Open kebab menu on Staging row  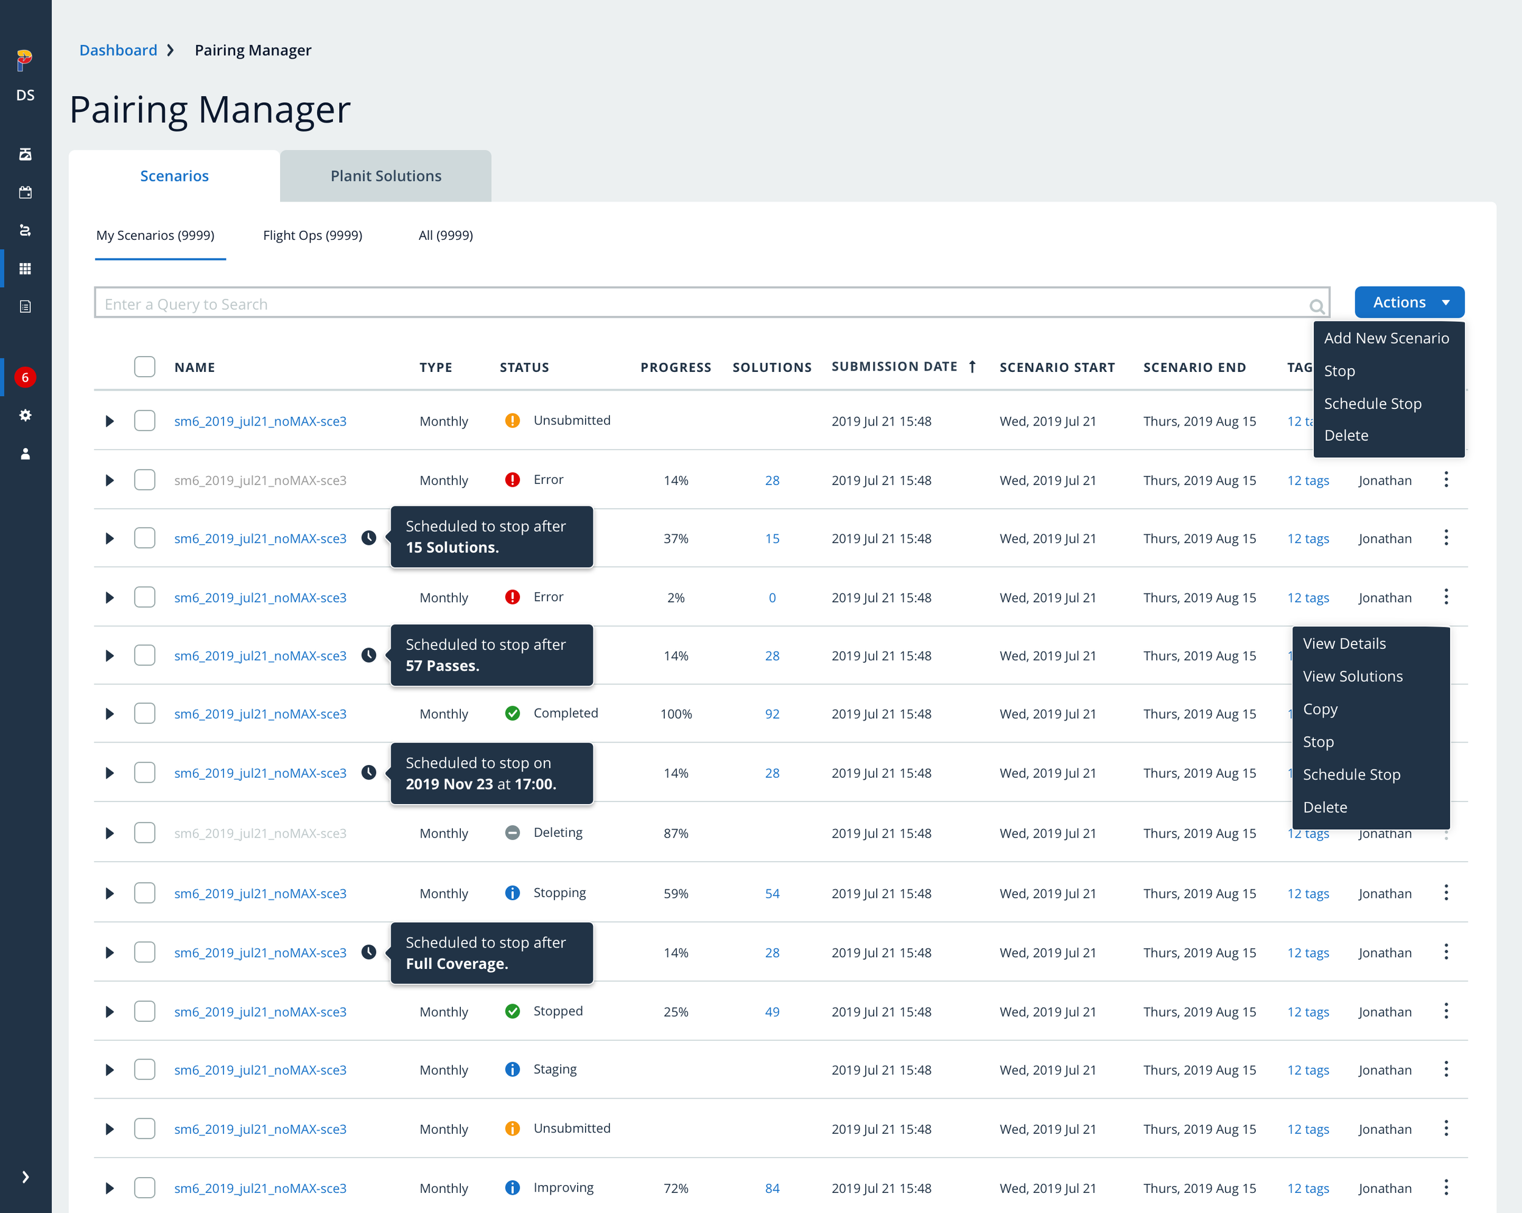(x=1446, y=1069)
